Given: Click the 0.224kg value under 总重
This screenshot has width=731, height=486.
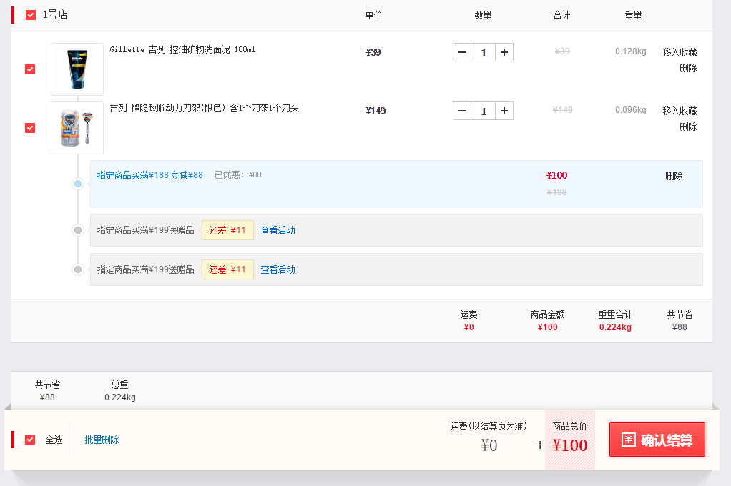Looking at the screenshot, I should (120, 397).
